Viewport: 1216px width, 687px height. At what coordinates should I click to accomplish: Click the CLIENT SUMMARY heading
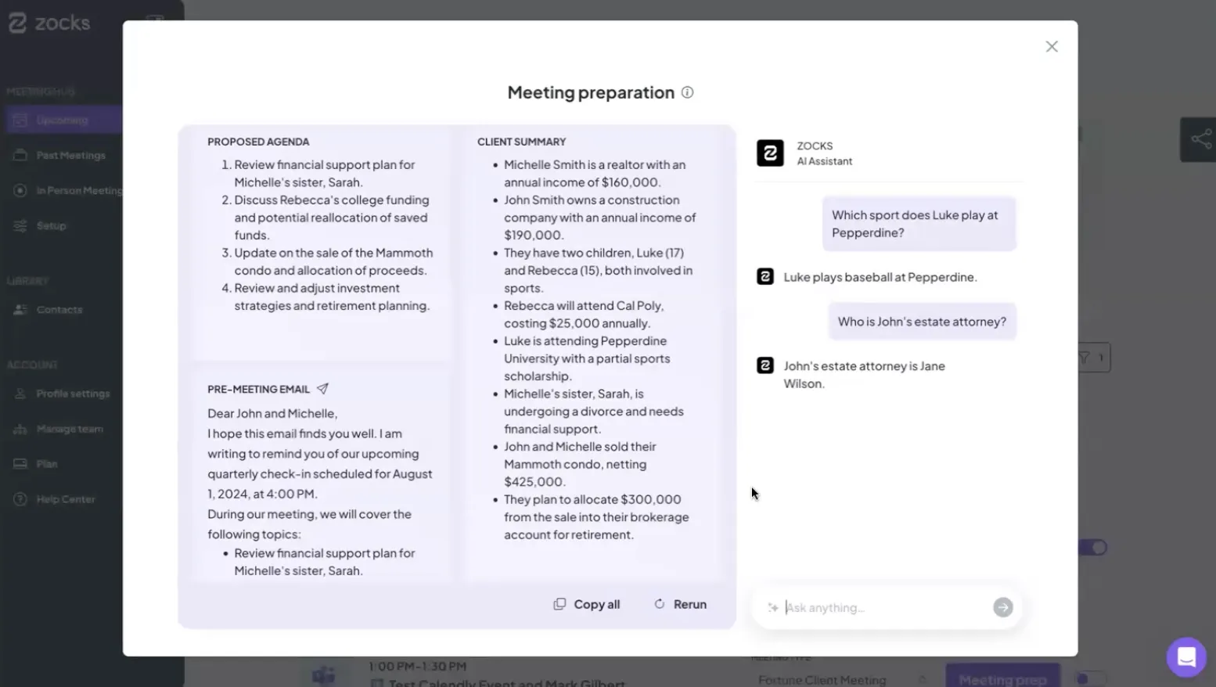pos(521,142)
